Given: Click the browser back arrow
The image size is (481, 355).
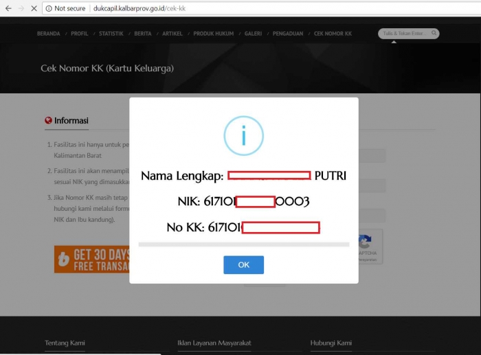Looking at the screenshot, I should point(7,8).
